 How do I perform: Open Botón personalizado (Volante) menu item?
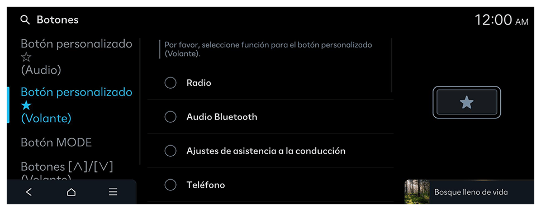point(77,106)
